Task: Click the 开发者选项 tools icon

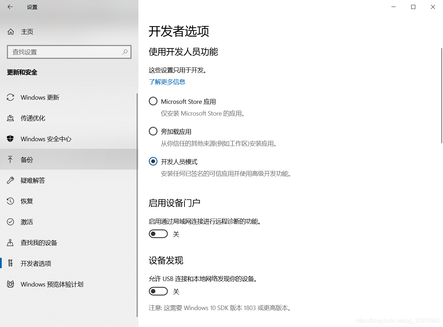Action: pos(10,264)
